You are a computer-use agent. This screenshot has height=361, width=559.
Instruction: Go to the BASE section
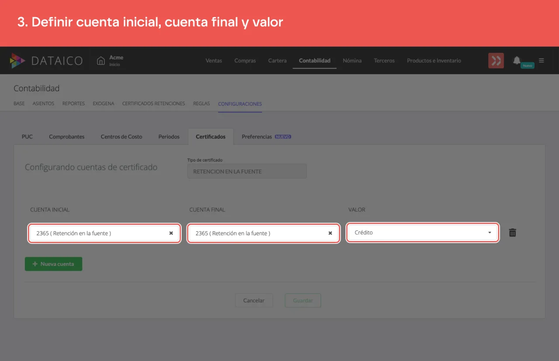click(19, 104)
